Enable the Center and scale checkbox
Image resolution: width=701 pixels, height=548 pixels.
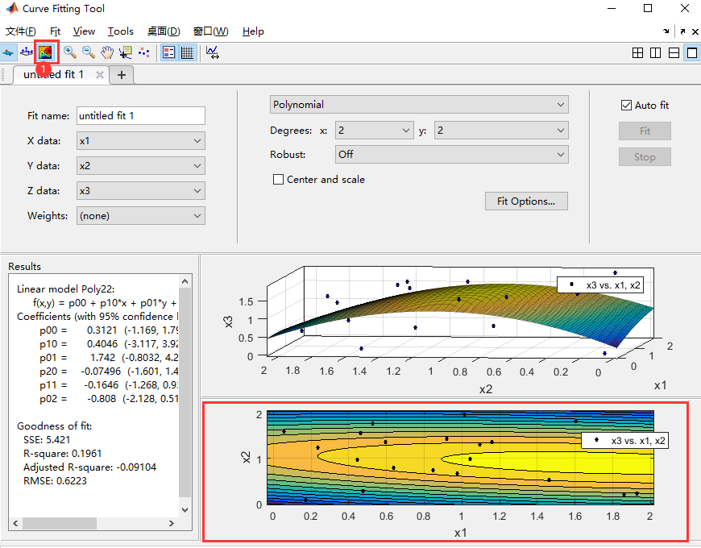278,179
